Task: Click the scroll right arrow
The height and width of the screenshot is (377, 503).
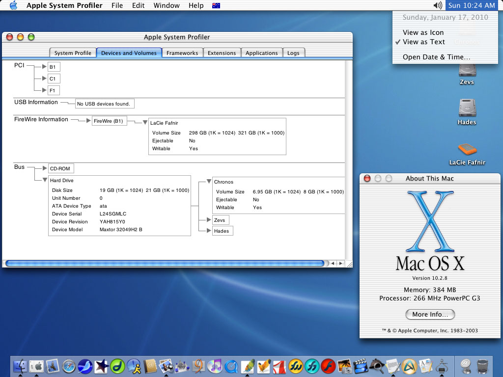Action: pos(341,264)
